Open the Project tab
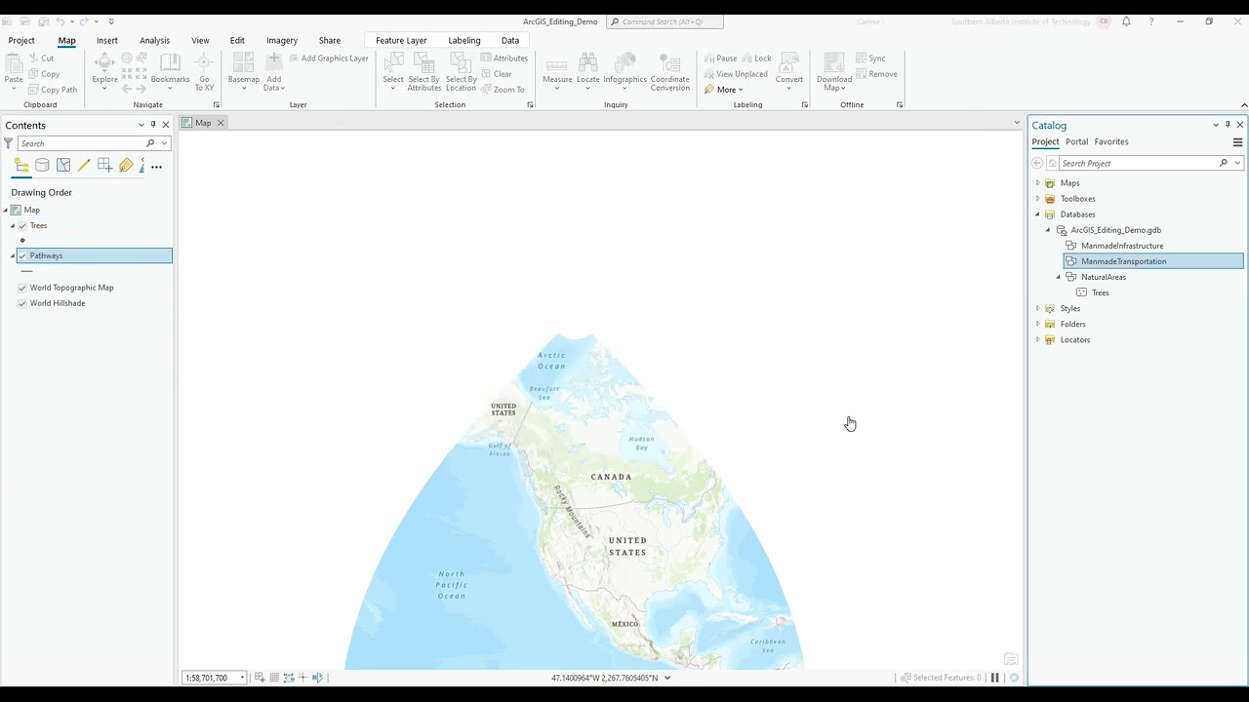Screen dimensions: 1249x702 pos(21,40)
